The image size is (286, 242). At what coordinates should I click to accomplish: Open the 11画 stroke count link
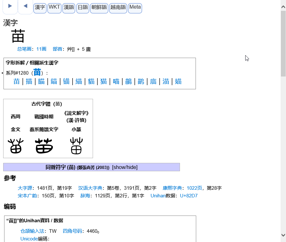click(x=41, y=49)
